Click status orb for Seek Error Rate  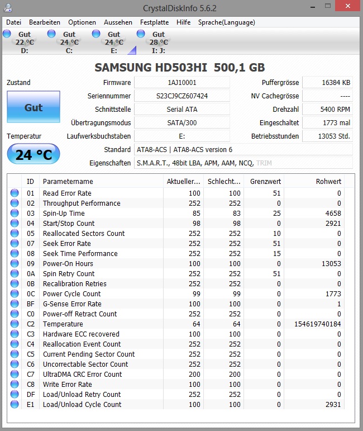point(15,243)
